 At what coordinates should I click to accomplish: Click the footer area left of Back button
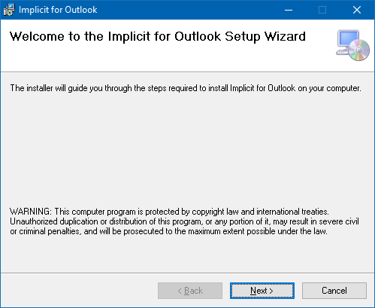point(79,291)
